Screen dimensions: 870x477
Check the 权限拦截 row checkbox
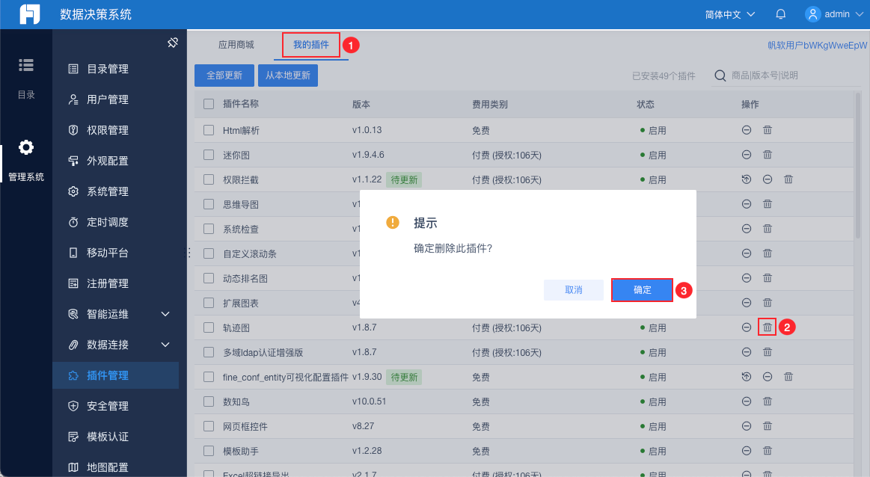209,179
